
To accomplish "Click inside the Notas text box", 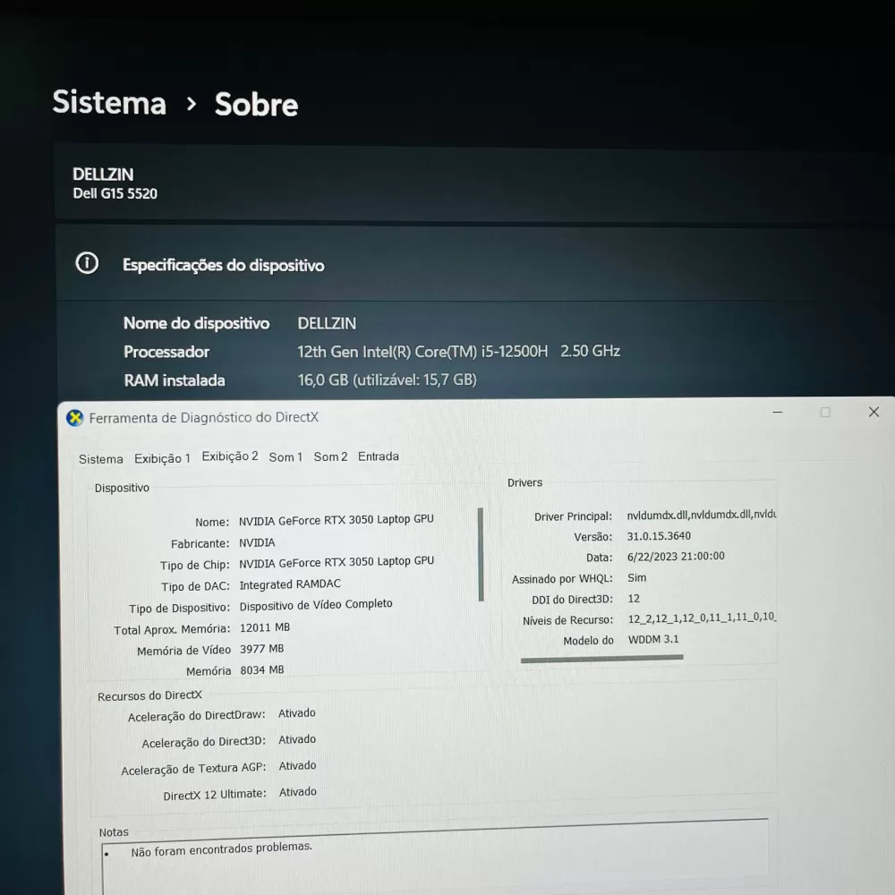I will point(434,862).
